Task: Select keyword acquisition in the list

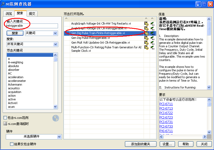Action: pos(14,92)
